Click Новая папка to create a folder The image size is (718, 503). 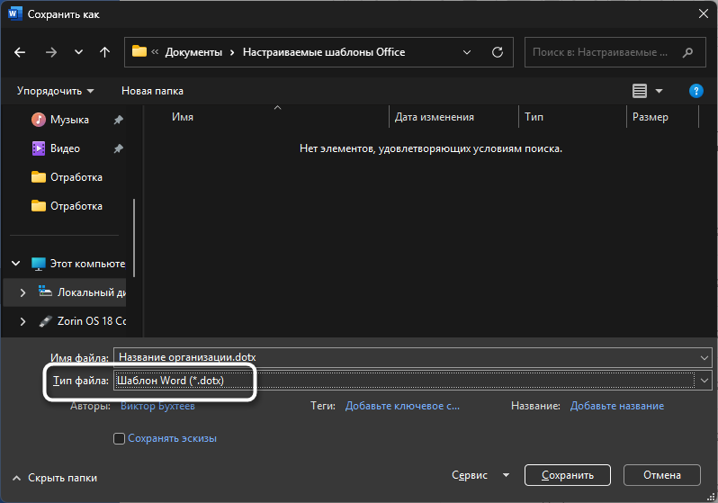[152, 91]
